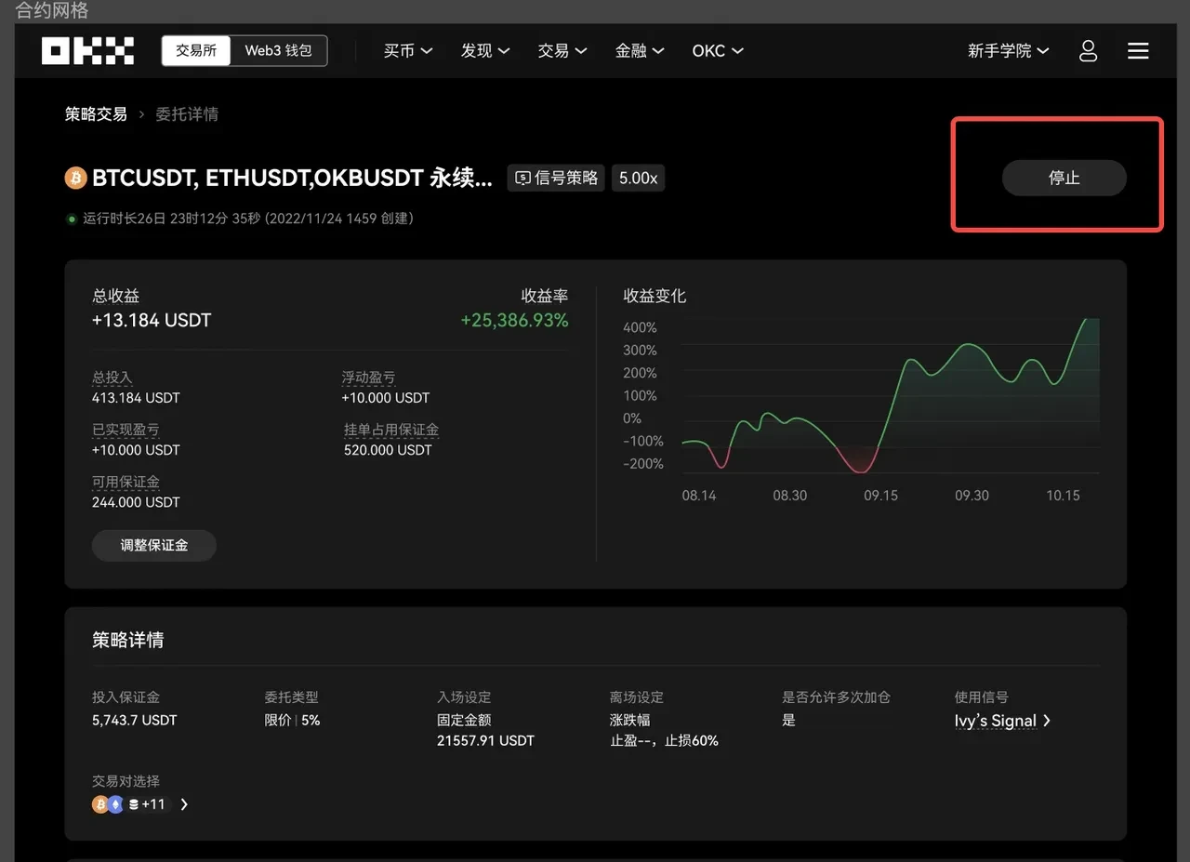Expand the 交易 menu
The image size is (1190, 862).
coord(562,50)
